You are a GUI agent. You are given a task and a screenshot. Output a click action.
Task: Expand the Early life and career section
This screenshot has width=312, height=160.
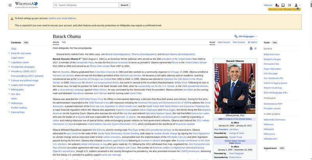point(9,53)
